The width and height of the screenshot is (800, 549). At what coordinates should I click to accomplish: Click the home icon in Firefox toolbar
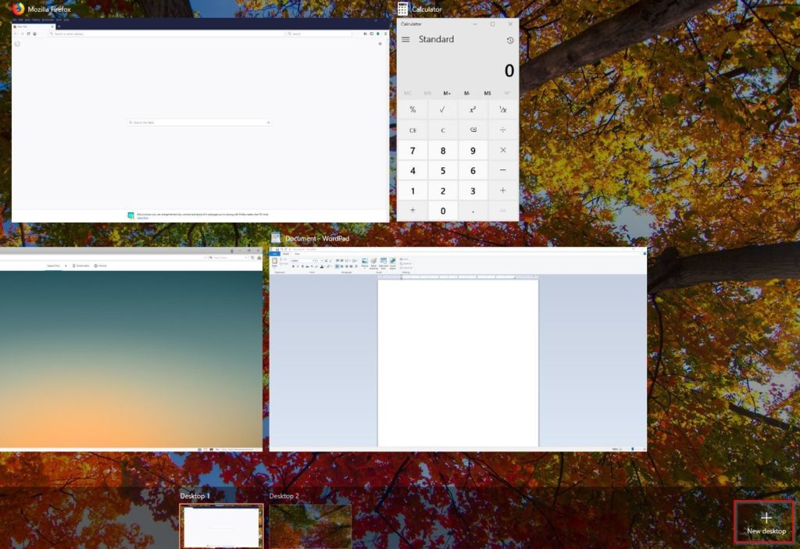point(34,34)
